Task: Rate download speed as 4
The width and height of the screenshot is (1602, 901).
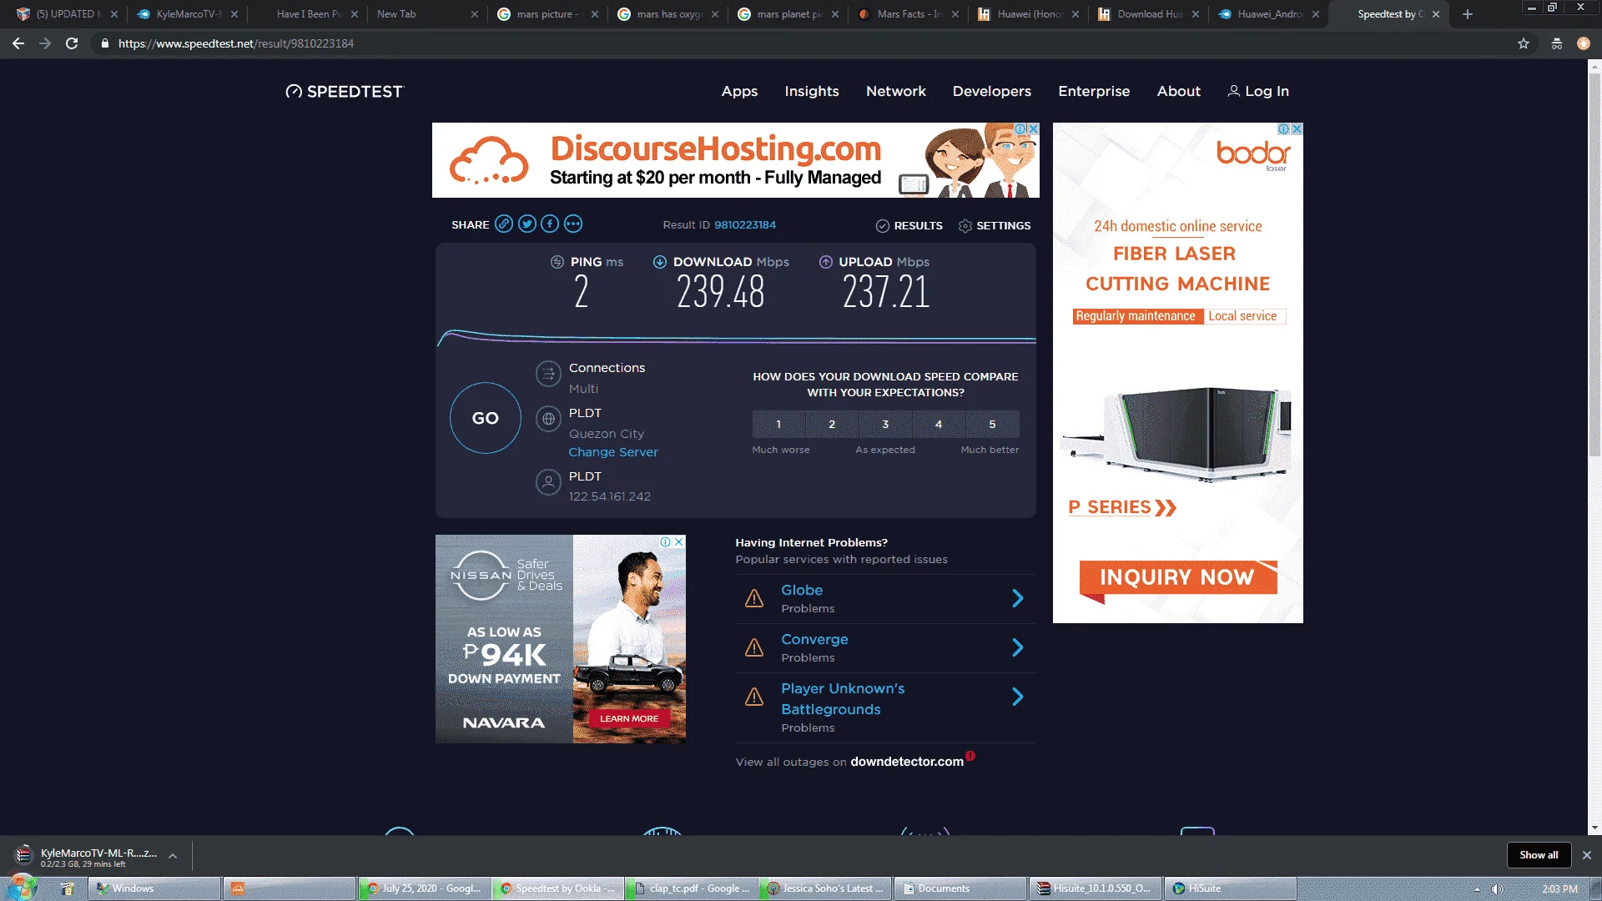Action: 939,425
